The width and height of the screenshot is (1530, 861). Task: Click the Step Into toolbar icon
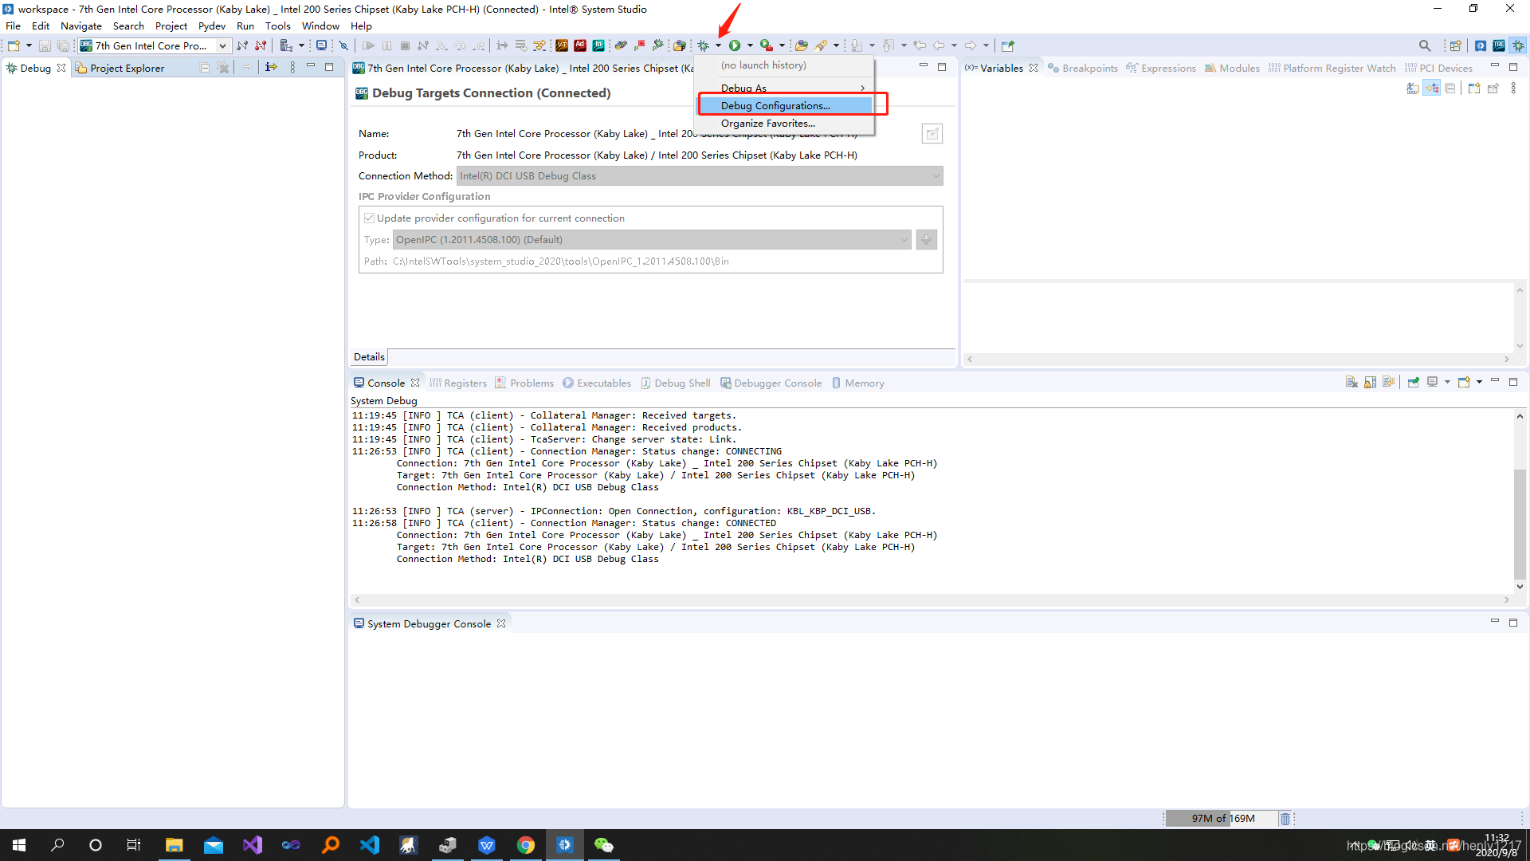point(441,45)
